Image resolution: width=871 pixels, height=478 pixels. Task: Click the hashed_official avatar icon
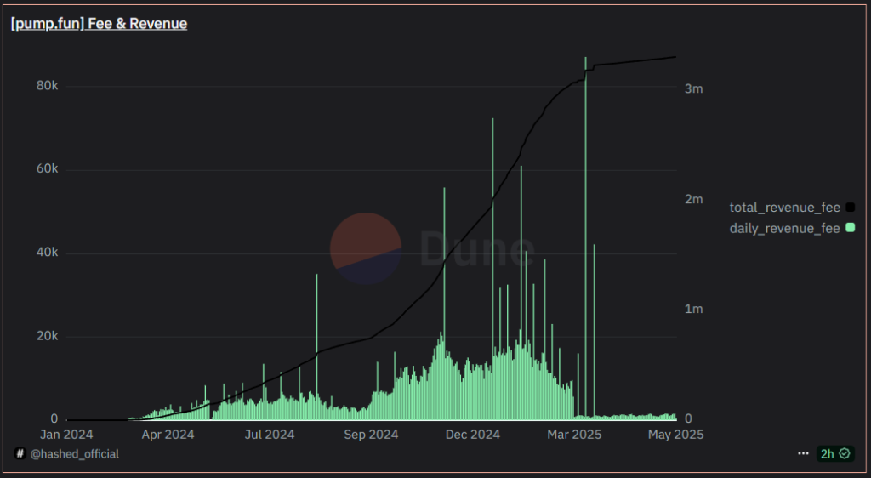20,454
